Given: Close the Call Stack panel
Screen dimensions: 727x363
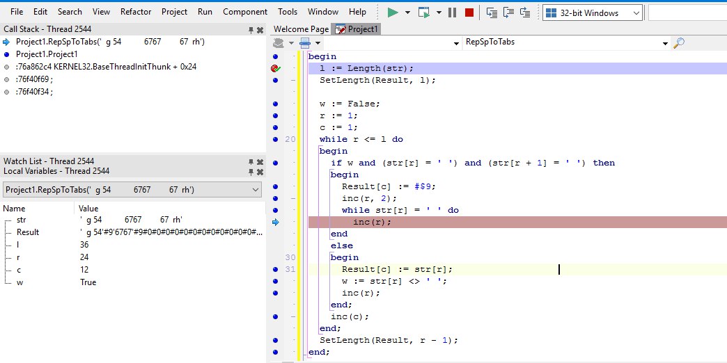Looking at the screenshot, I should [260, 30].
